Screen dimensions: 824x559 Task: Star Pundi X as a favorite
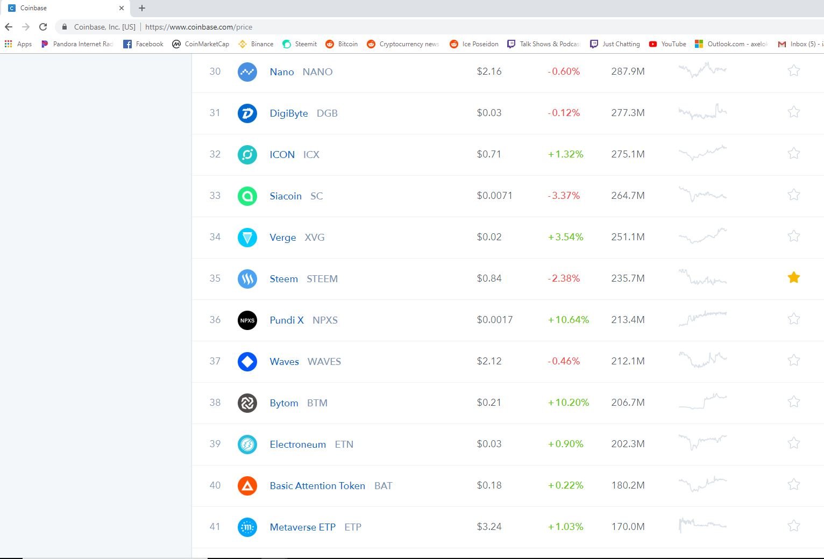794,319
